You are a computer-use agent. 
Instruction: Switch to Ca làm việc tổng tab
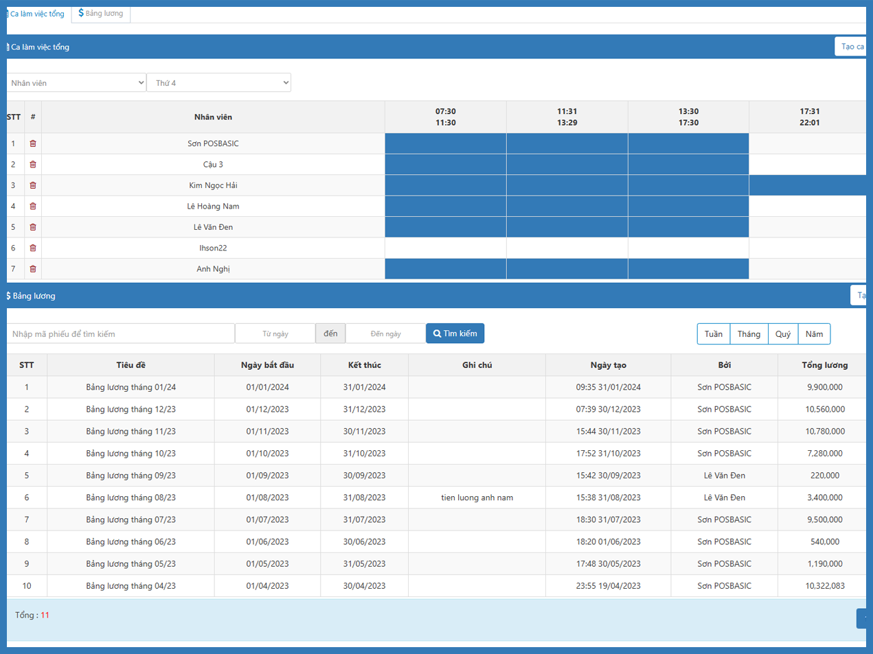point(37,14)
